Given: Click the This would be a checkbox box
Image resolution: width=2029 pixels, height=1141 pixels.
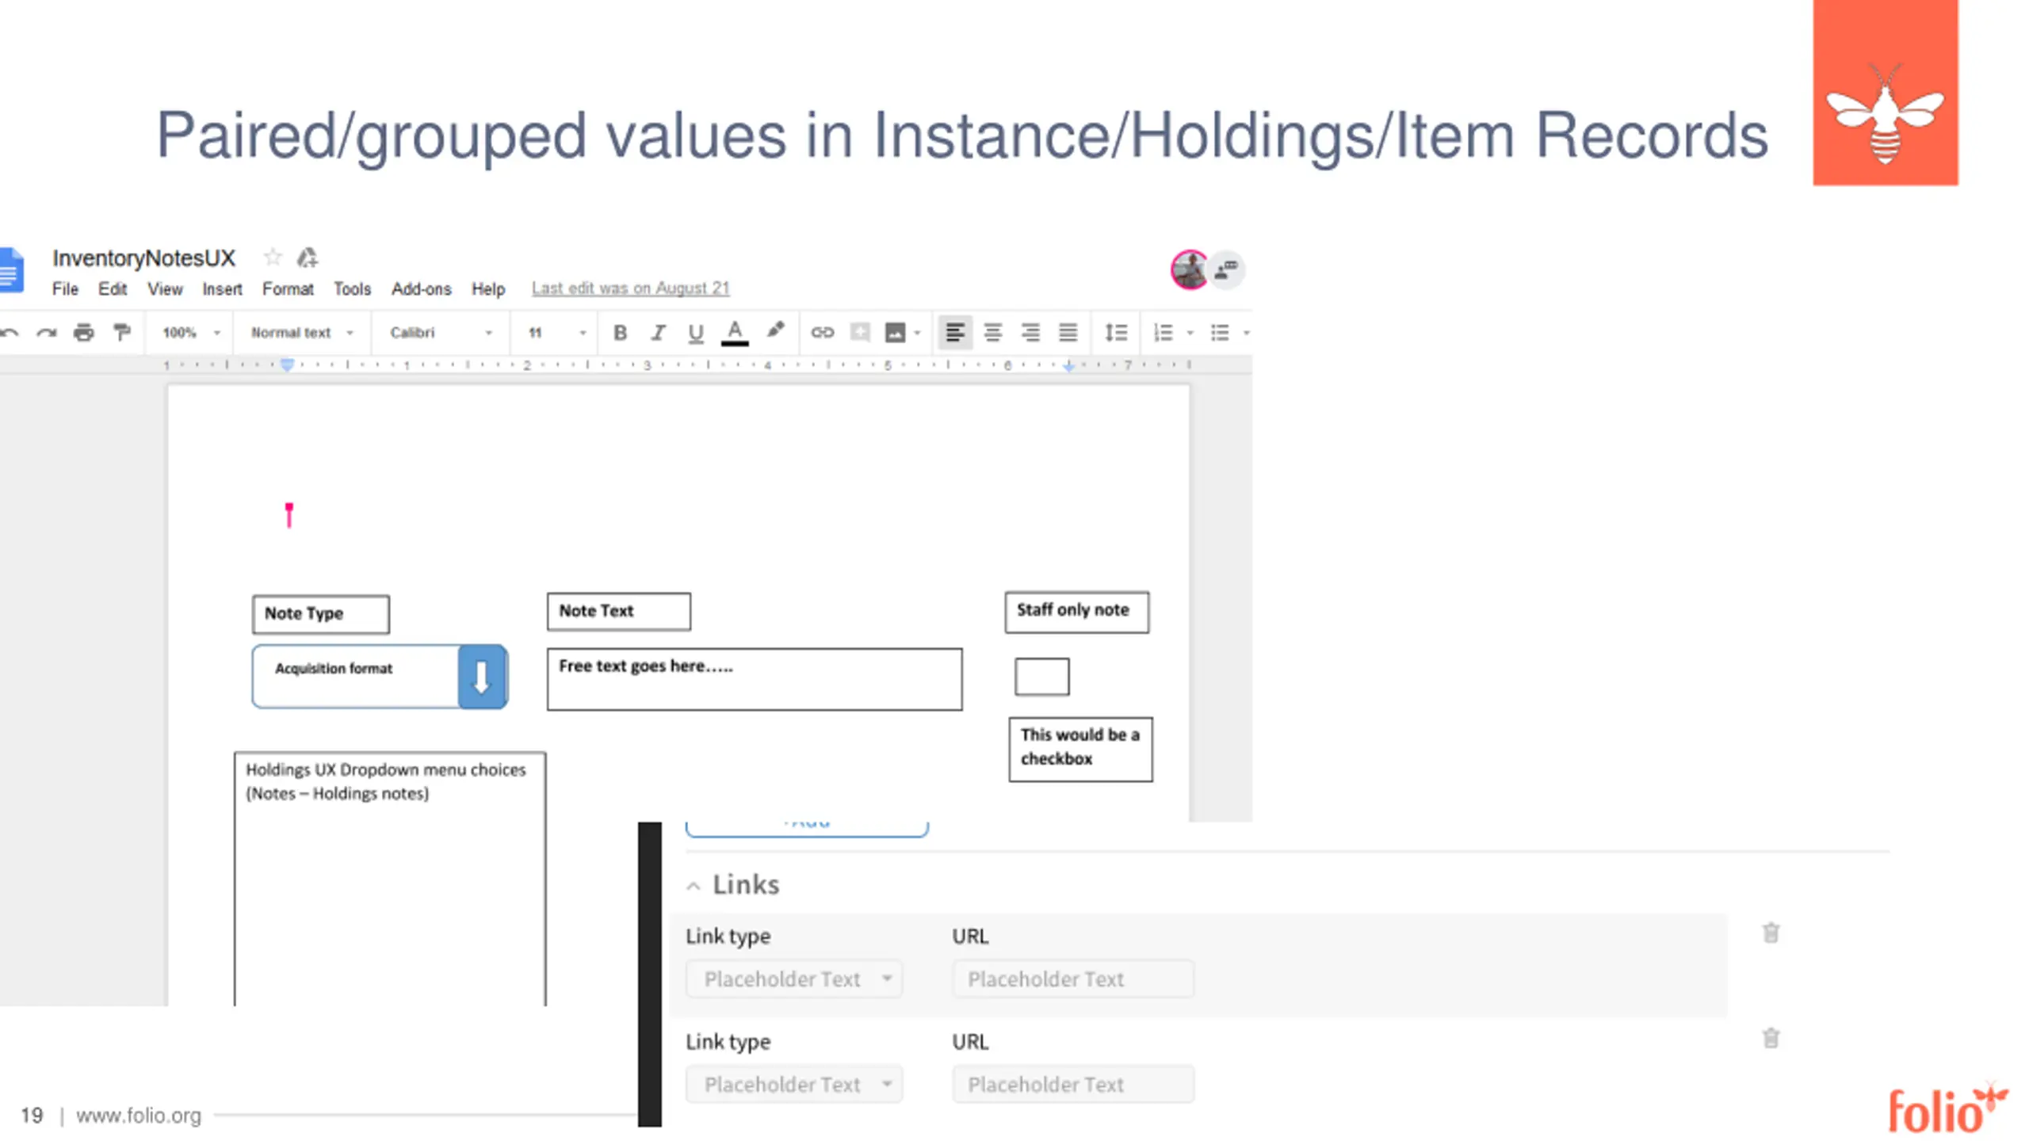Looking at the screenshot, I should [x=1080, y=749].
